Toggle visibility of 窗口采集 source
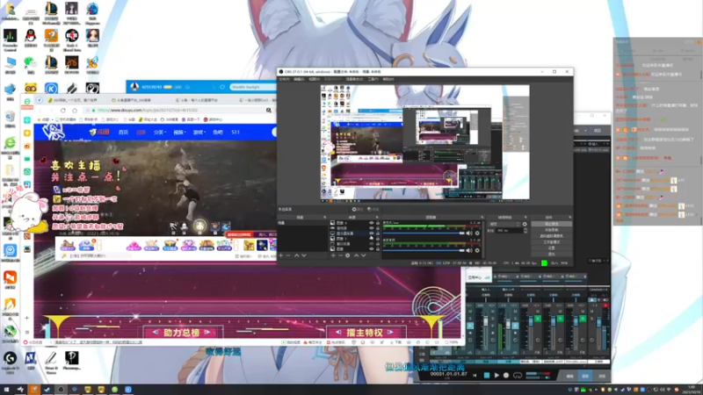This screenshot has width=703, height=395. tap(371, 244)
